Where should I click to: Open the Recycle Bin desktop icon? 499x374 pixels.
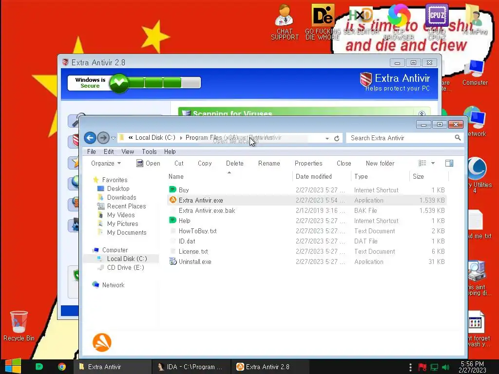19,326
